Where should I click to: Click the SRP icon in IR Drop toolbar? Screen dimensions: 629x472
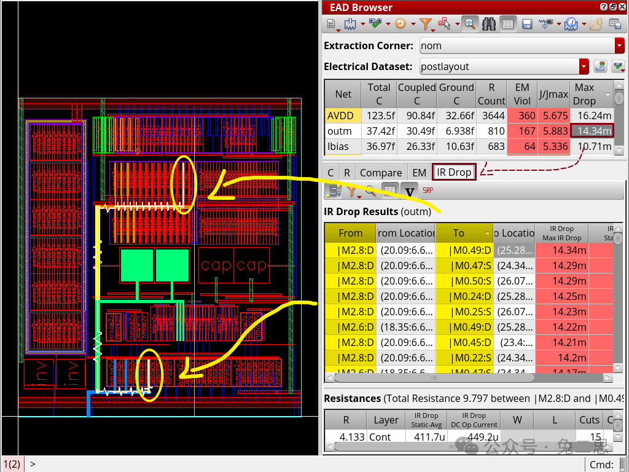point(428,191)
